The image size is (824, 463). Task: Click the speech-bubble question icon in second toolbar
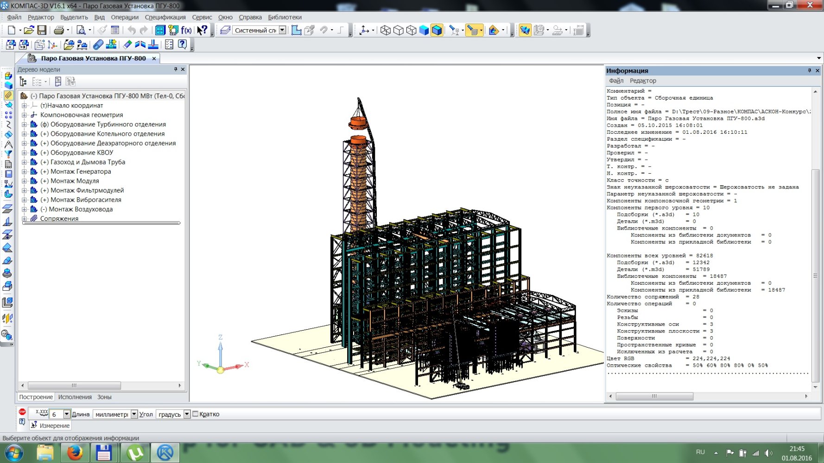[183, 44]
